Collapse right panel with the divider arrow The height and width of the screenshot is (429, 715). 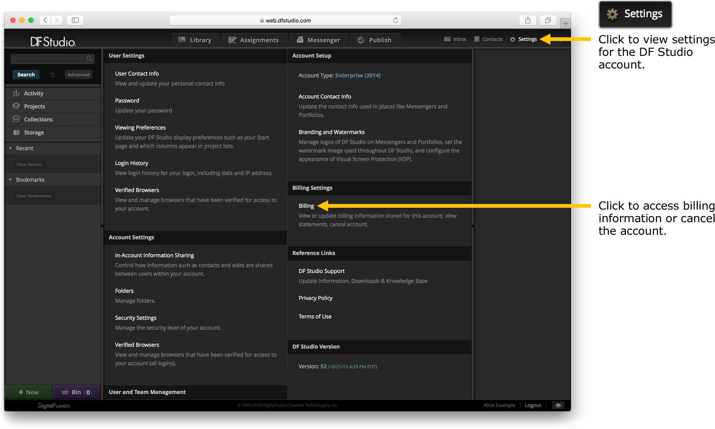tap(473, 226)
